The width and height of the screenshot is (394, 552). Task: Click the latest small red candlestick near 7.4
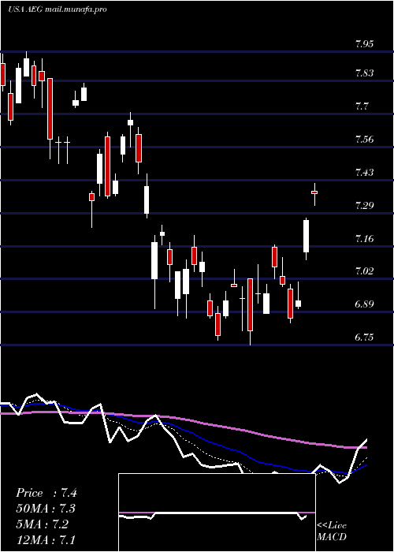pos(314,192)
